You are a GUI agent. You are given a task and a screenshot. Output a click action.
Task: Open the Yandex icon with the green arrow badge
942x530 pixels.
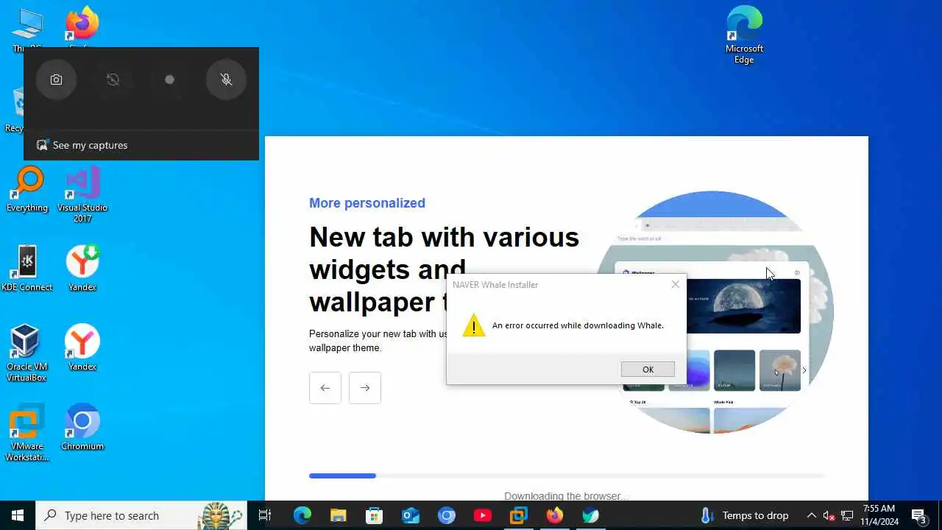pos(82,269)
